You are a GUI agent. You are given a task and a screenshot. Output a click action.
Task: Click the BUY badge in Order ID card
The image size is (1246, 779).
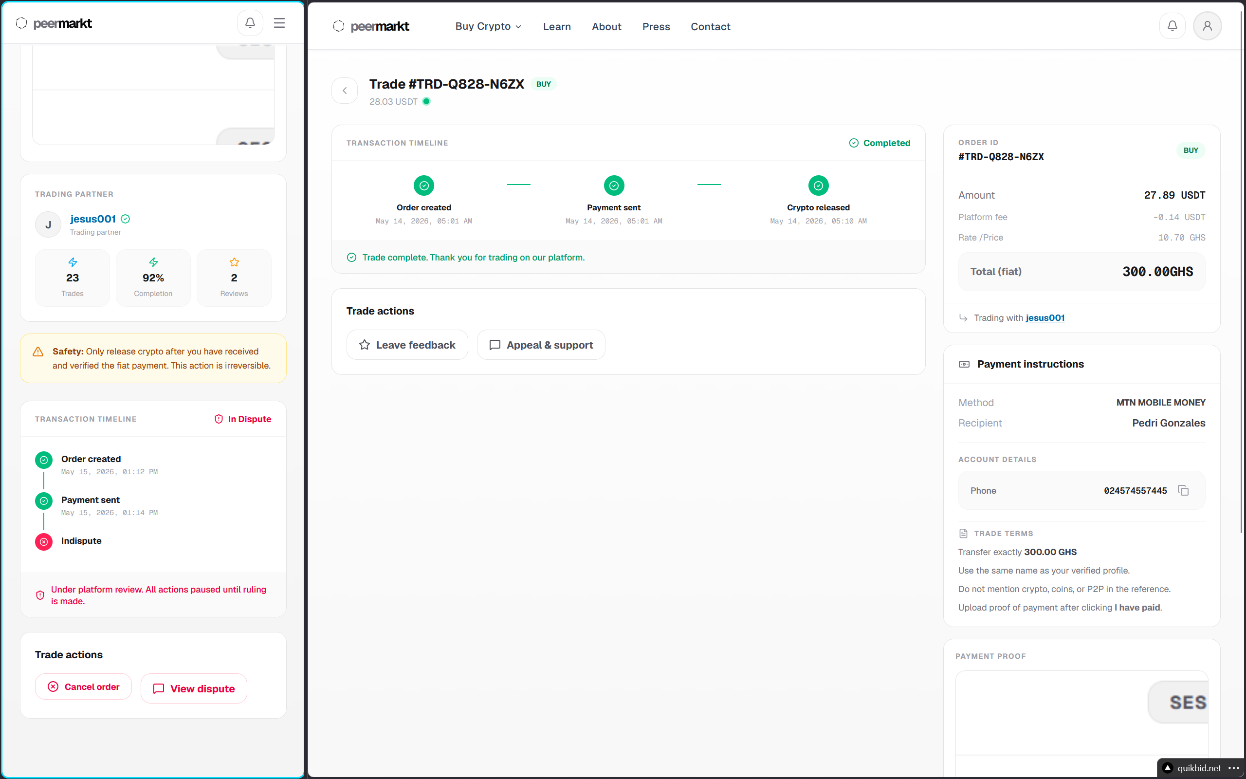click(1191, 150)
